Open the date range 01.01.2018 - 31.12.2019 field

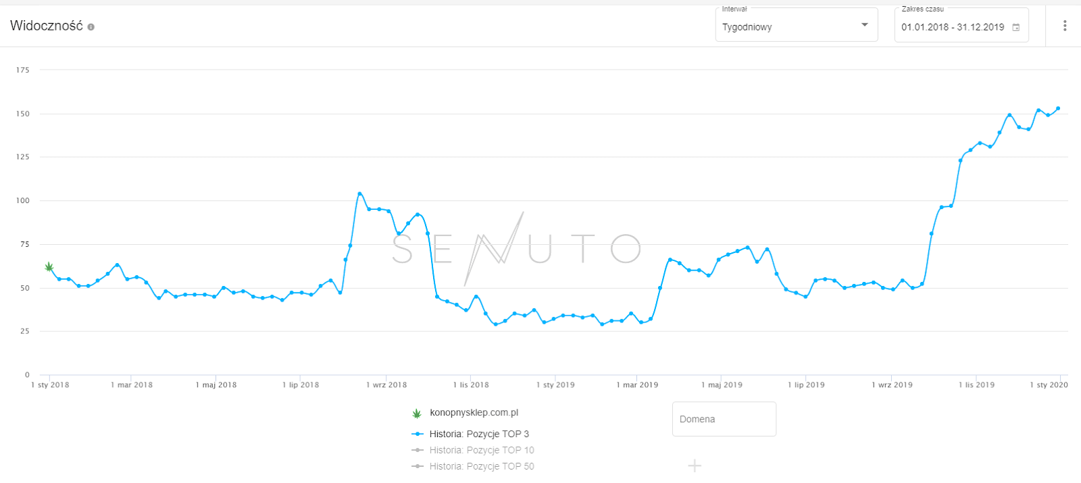click(961, 25)
